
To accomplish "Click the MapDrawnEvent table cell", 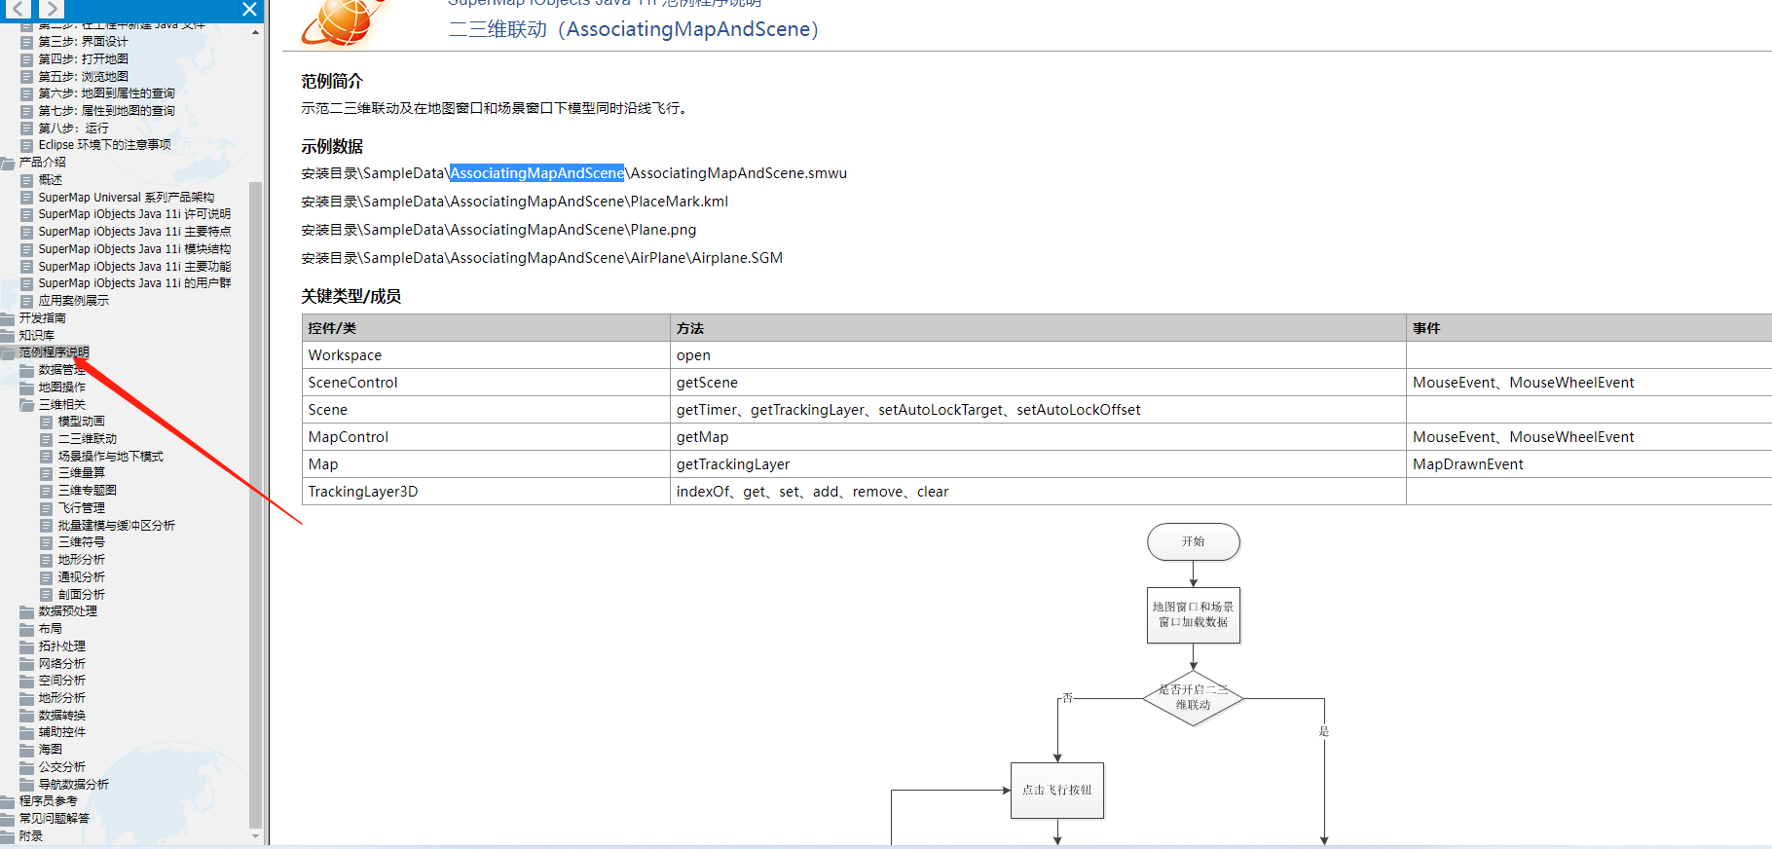I will pos(1589,464).
